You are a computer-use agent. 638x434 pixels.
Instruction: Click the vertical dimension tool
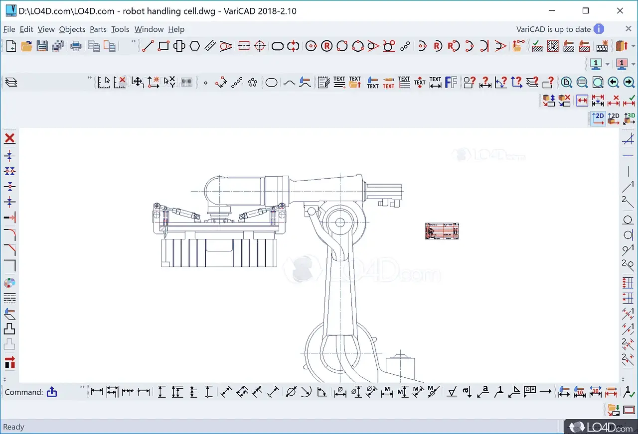(x=161, y=392)
